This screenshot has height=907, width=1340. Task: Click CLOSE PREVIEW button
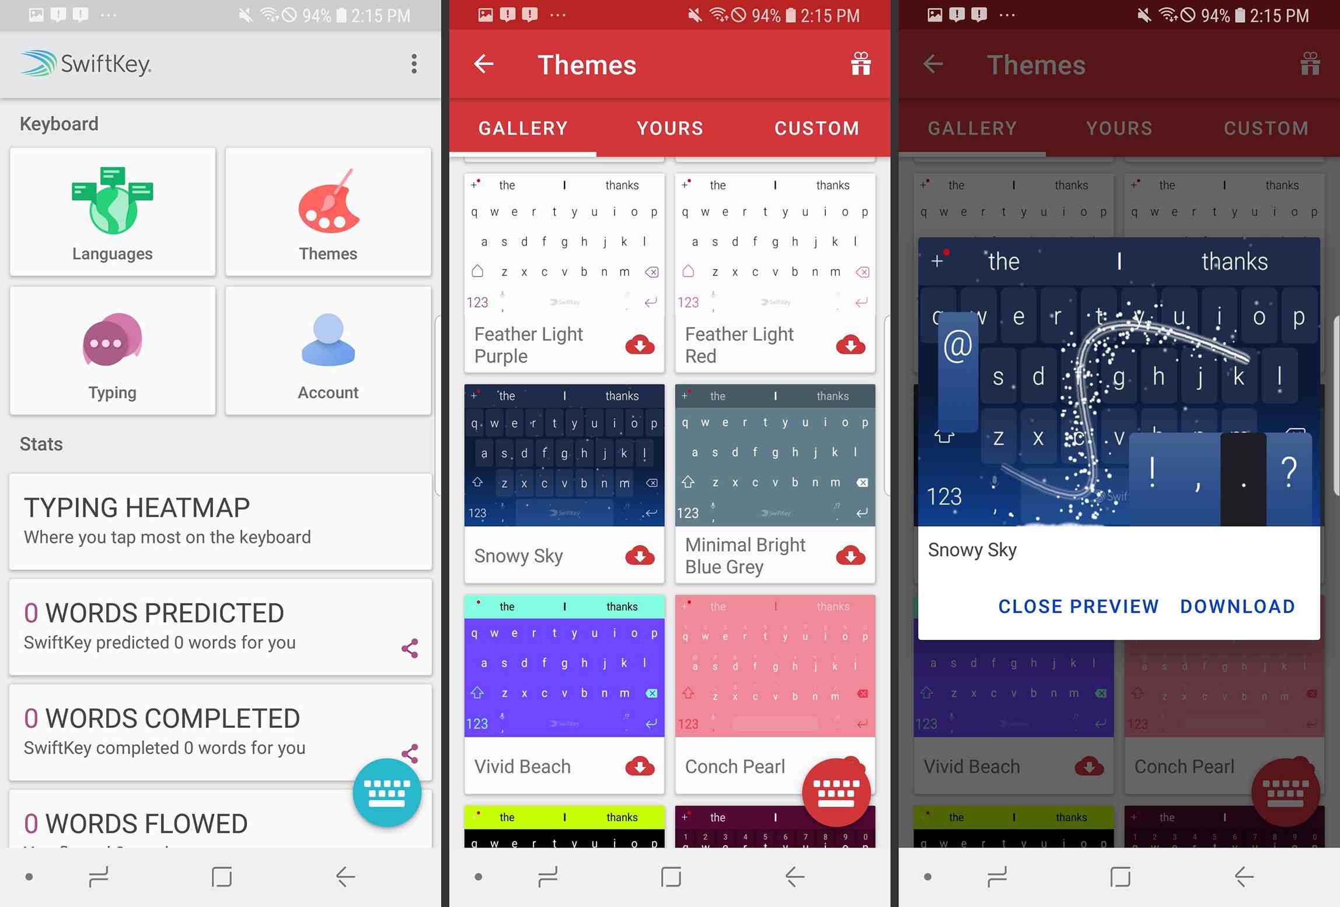point(1078,605)
